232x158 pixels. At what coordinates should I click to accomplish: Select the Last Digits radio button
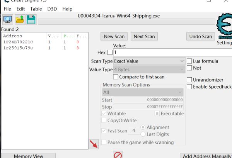click(143, 134)
